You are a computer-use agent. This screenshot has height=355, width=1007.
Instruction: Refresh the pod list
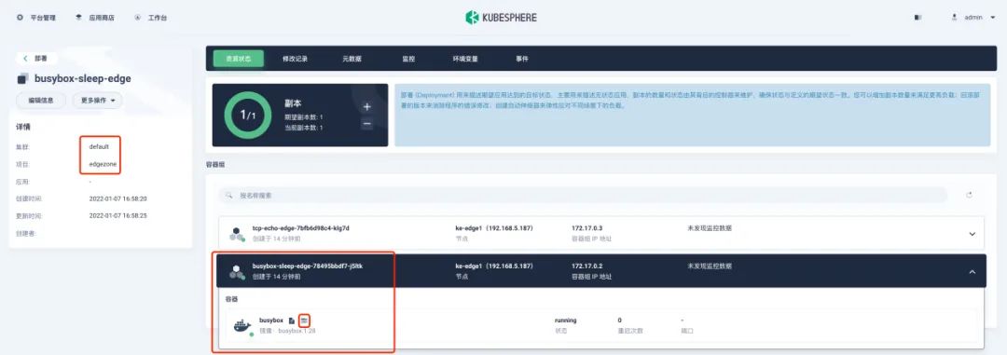click(970, 195)
